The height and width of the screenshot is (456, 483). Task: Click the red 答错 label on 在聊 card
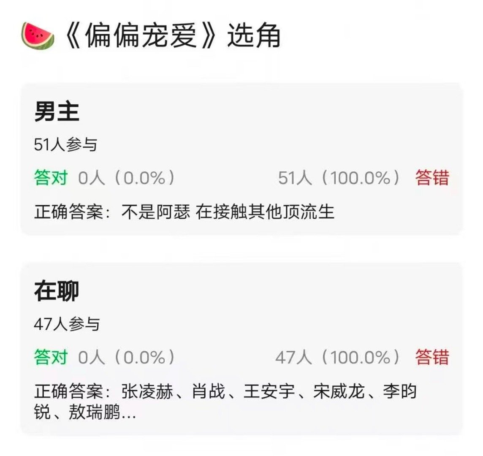click(x=433, y=357)
